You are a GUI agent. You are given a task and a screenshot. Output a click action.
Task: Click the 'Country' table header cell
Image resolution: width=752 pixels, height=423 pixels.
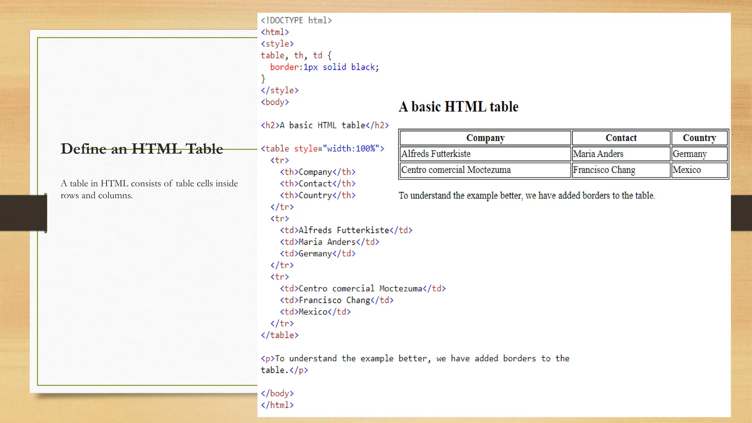click(699, 138)
